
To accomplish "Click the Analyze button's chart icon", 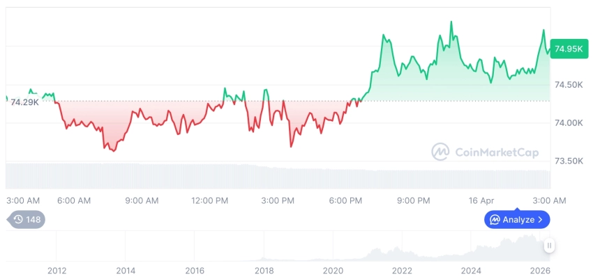I will pos(495,220).
